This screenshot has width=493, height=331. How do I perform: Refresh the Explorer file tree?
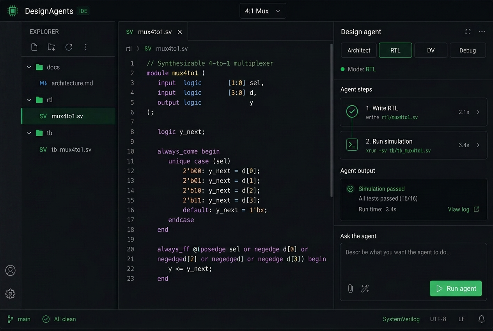click(69, 47)
